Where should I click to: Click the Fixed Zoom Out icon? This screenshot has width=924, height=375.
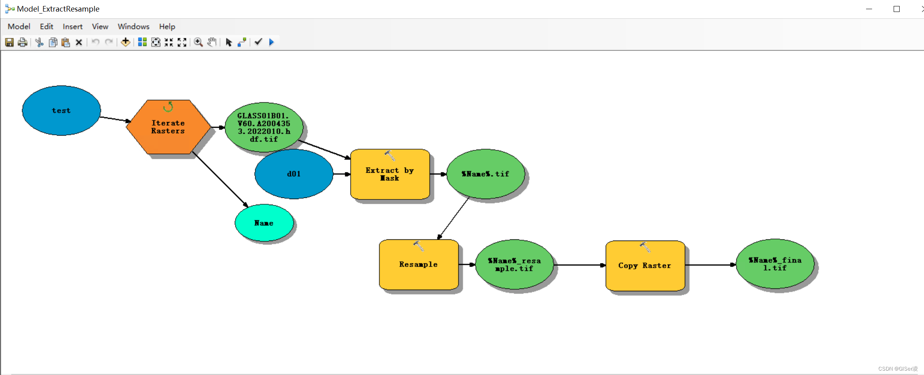pyautogui.click(x=182, y=42)
